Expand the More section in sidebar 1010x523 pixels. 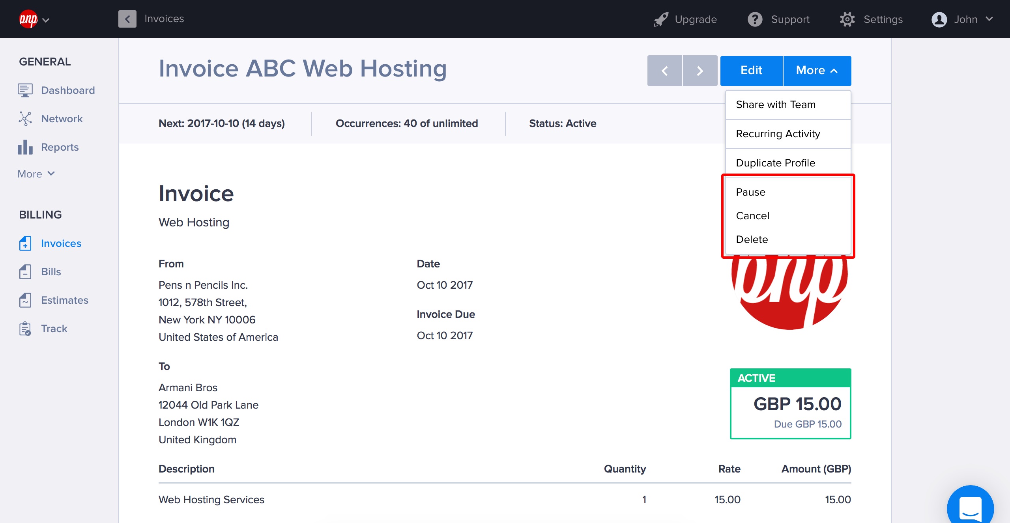tap(36, 174)
